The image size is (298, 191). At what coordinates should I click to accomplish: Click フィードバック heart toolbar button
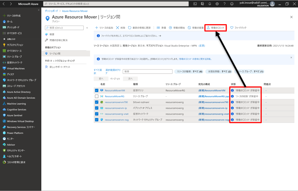click(x=238, y=28)
